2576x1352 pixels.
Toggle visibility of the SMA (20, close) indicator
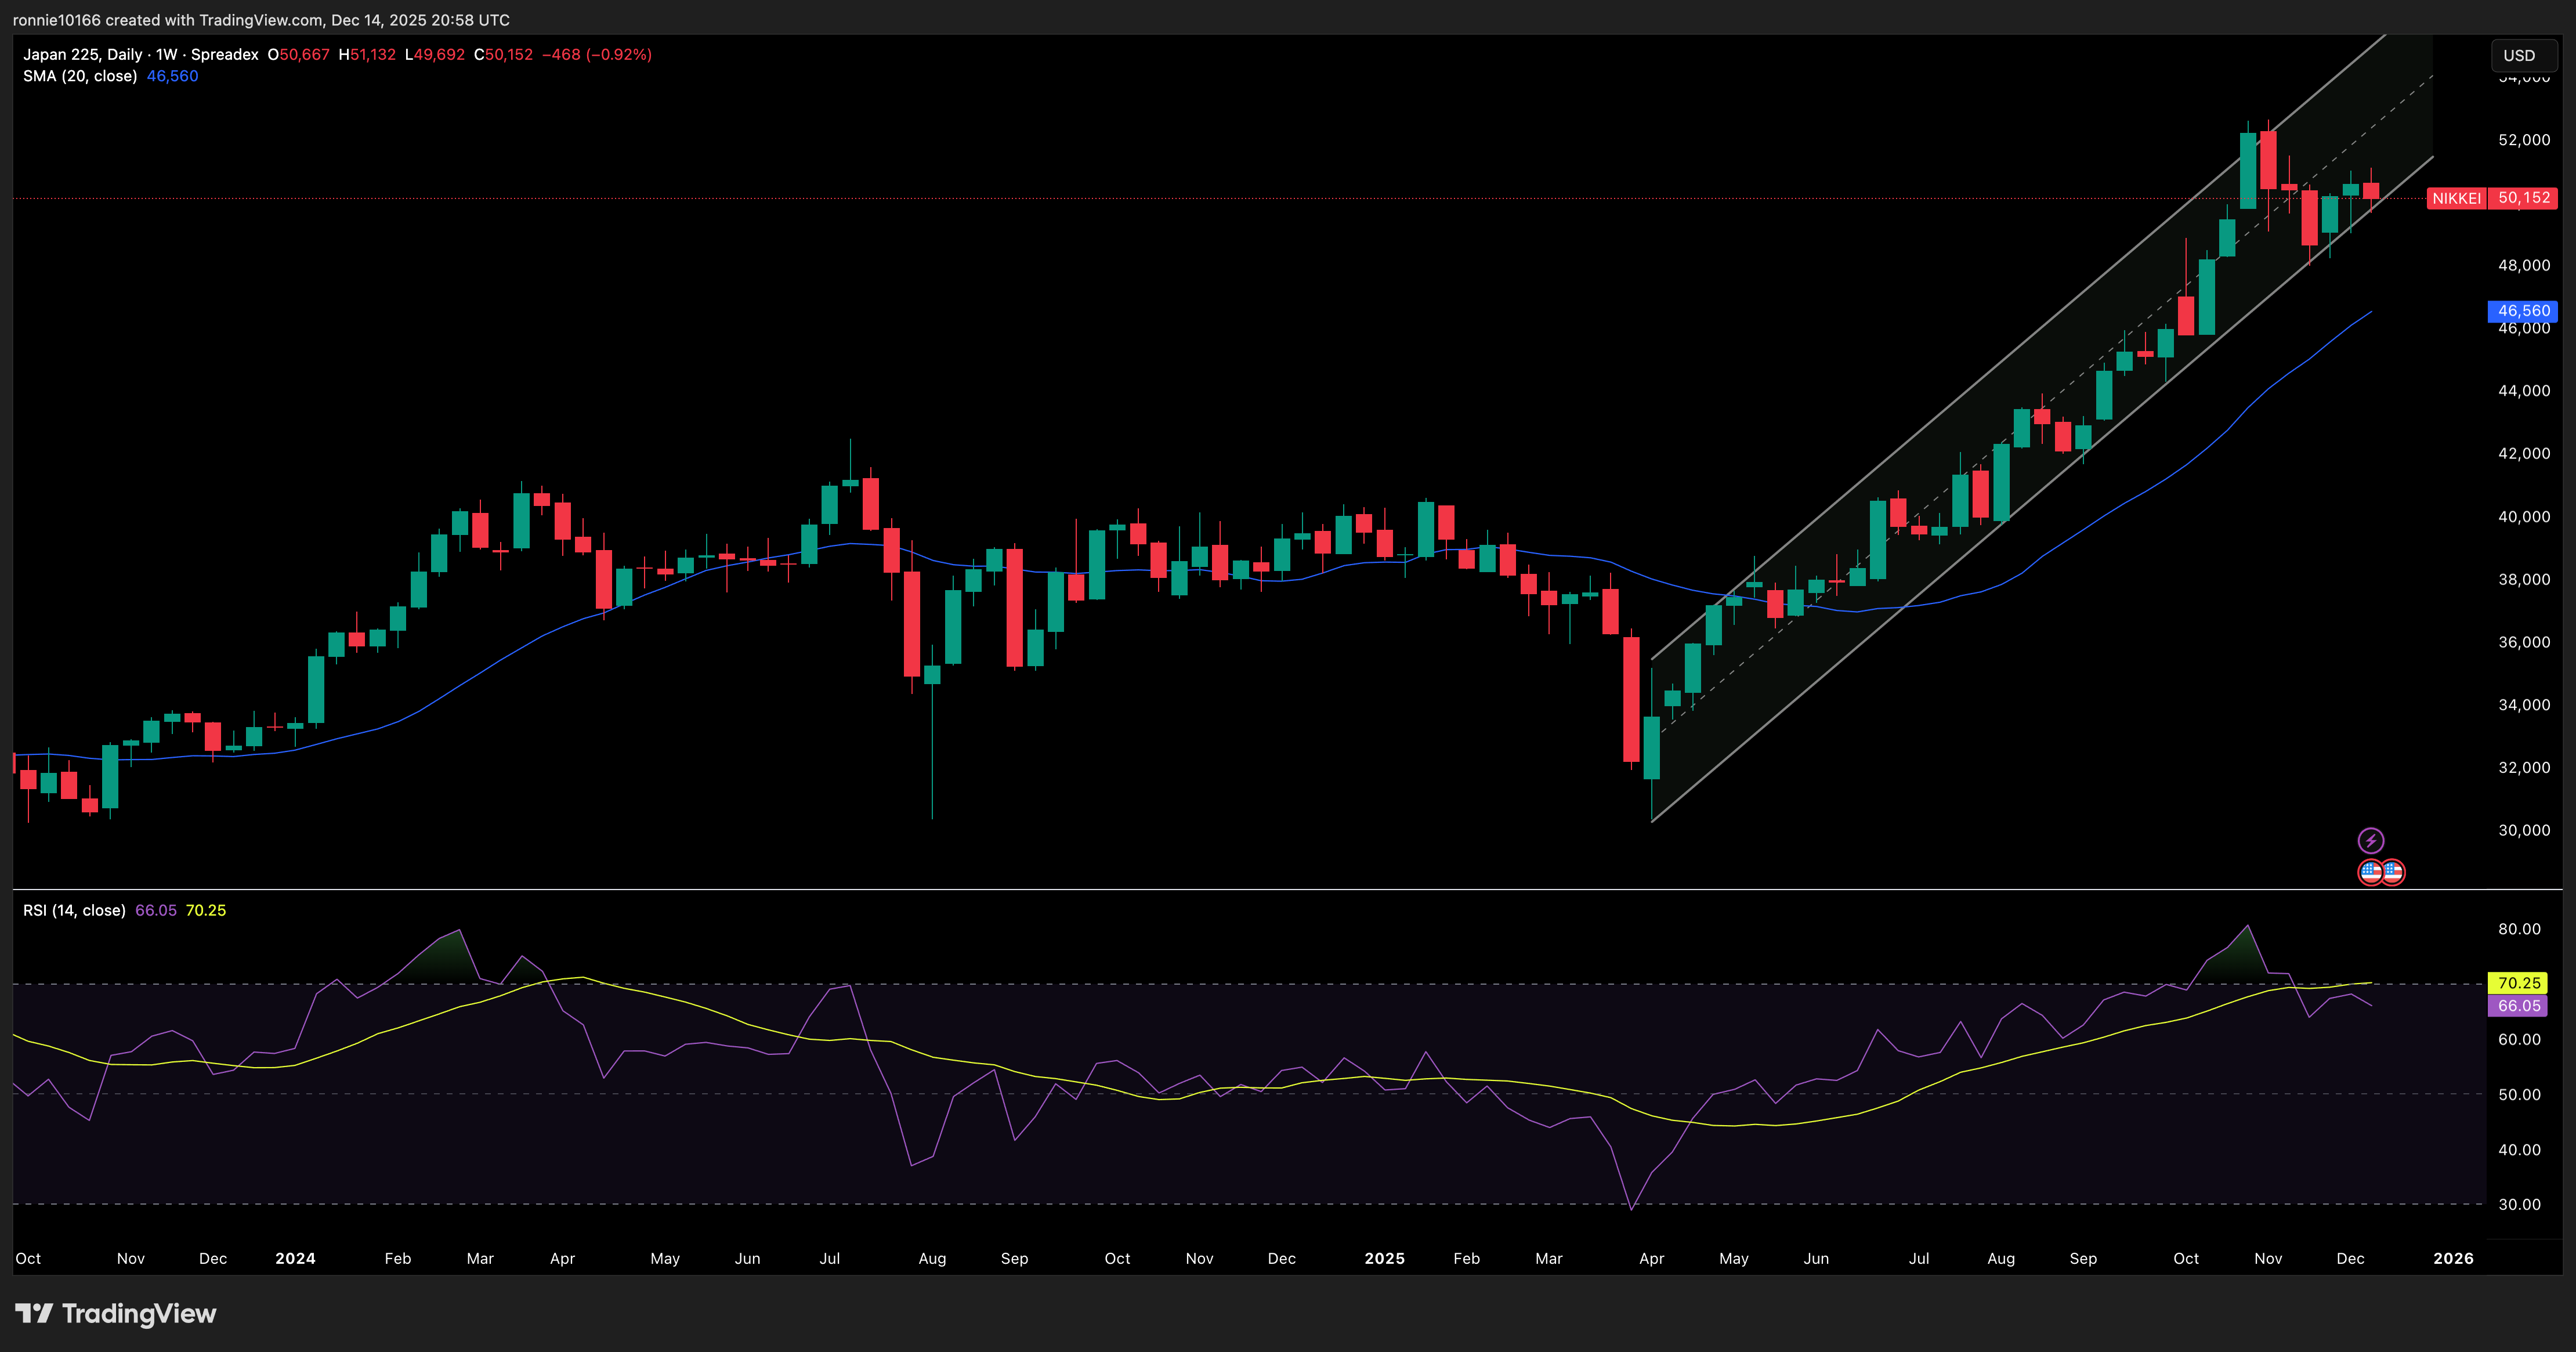[x=80, y=76]
